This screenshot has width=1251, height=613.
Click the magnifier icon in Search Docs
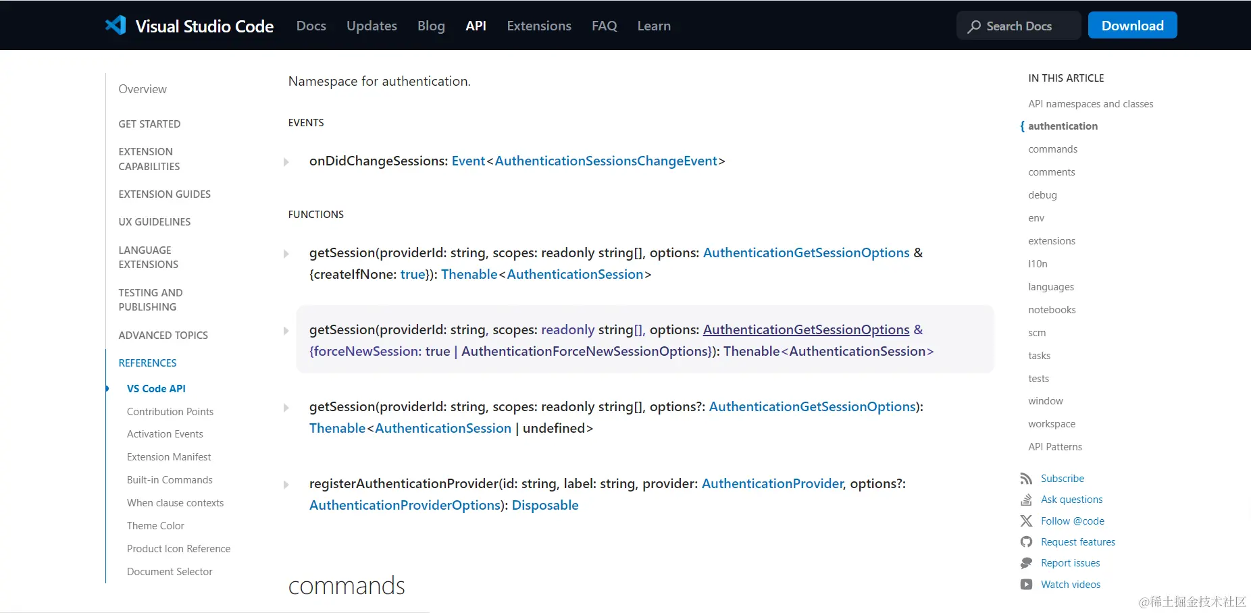click(974, 26)
